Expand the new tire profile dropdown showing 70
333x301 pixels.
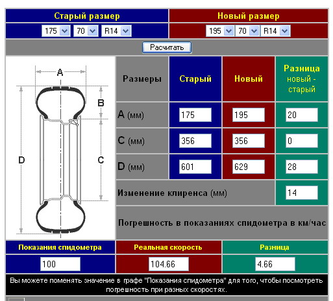click(247, 31)
